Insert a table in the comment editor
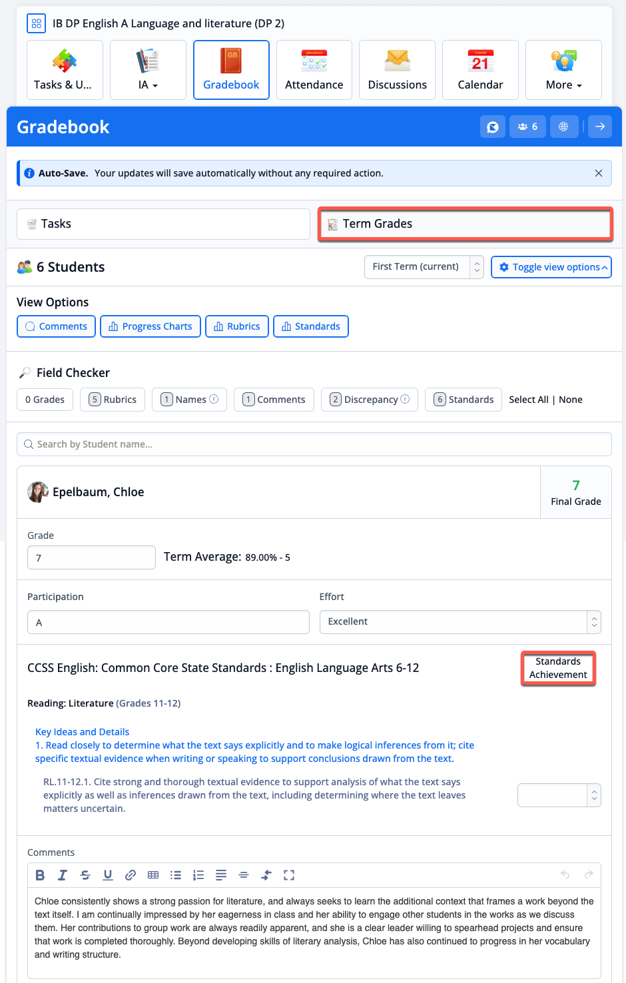This screenshot has width=626, height=983. point(153,875)
